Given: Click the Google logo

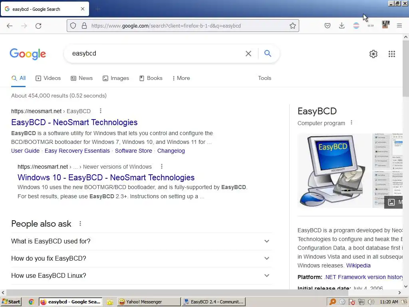Looking at the screenshot, I should [x=28, y=54].
